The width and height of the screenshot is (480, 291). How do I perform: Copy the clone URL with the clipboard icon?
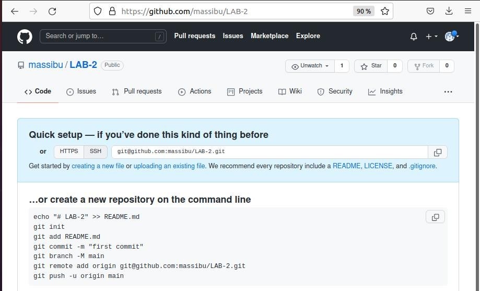[x=438, y=152]
